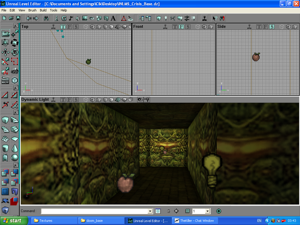Switch Side viewport to Top mode (T)
Screen dimensions: 300x225
[259, 27]
